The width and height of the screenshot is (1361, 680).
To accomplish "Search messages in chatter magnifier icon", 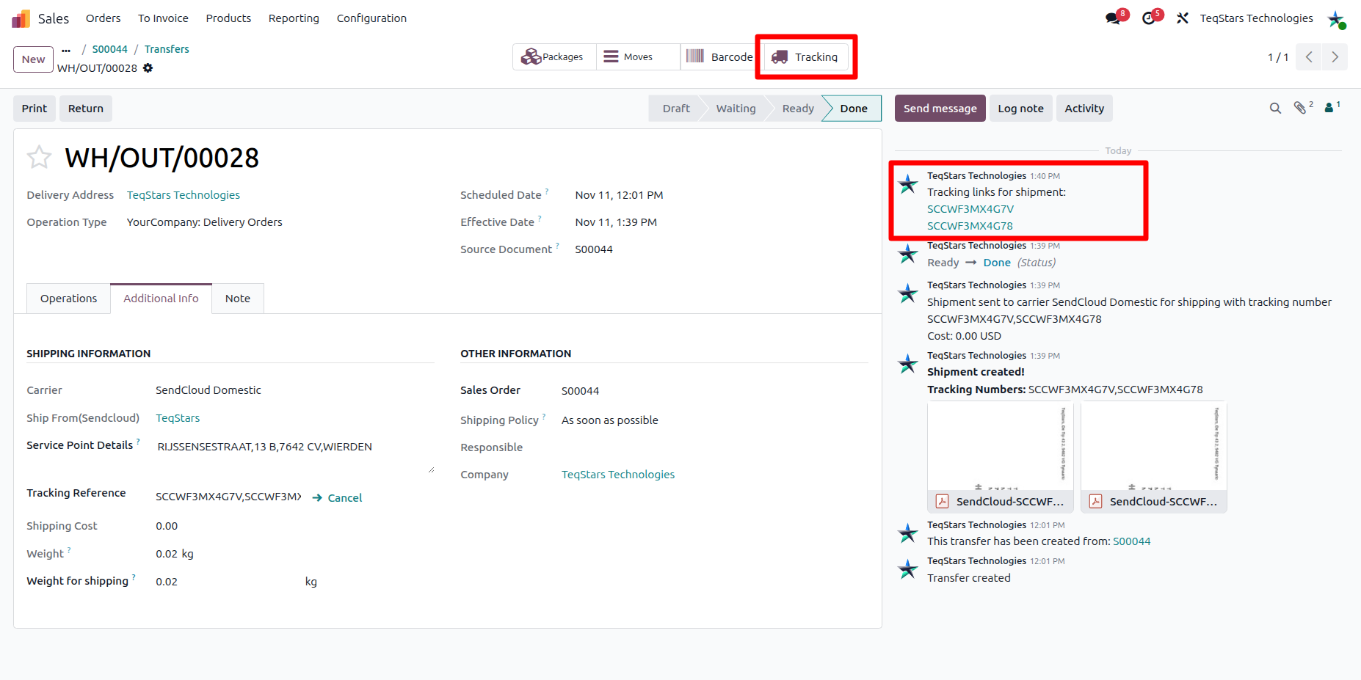I will click(1275, 109).
